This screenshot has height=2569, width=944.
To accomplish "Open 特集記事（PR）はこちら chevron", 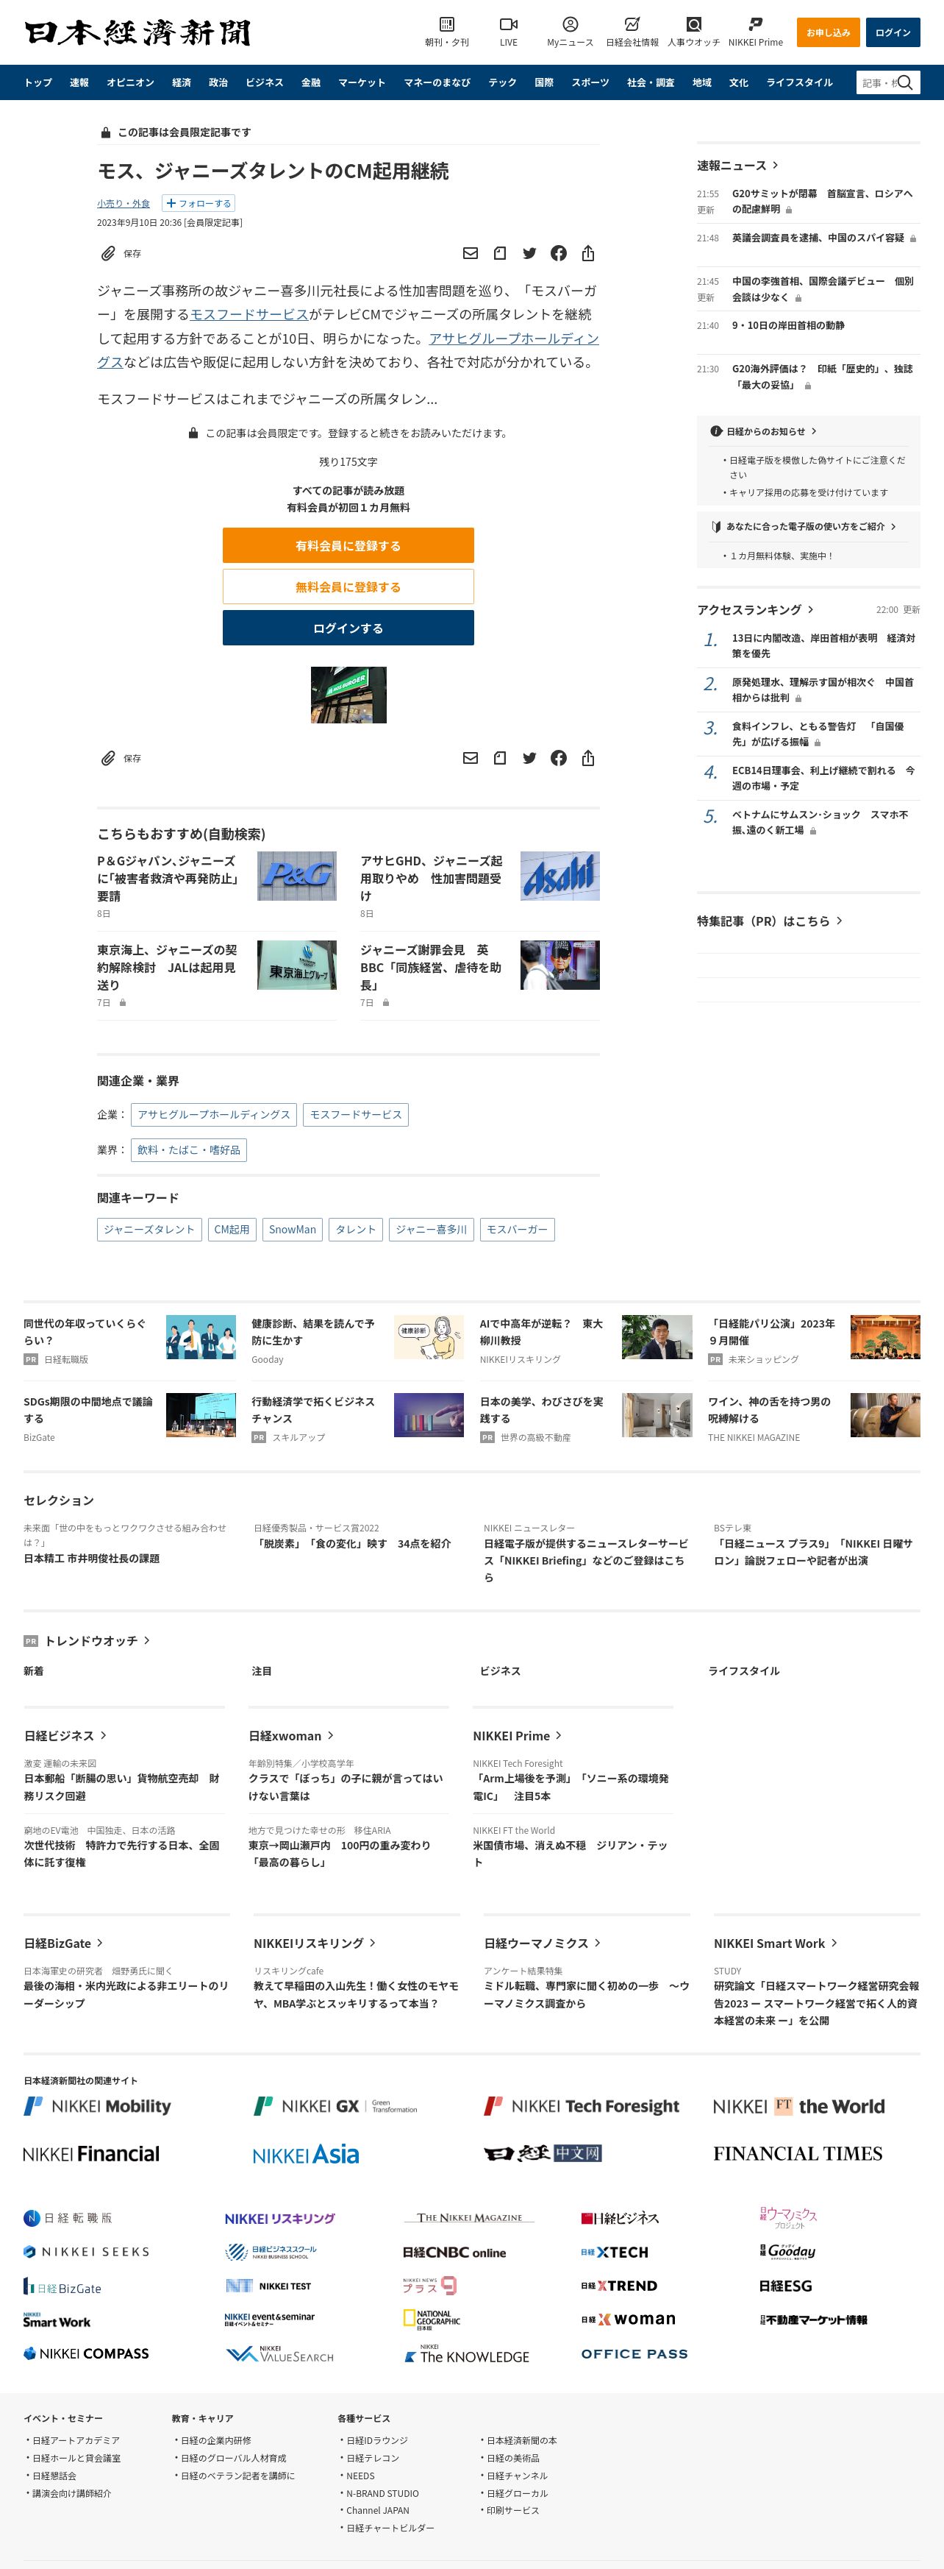I will coord(840,921).
